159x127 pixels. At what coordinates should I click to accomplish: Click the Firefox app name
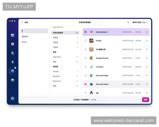[99, 41]
